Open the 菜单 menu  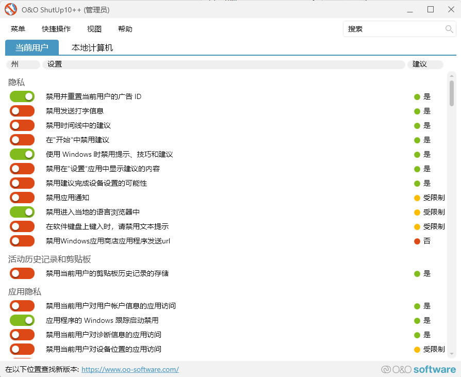[x=18, y=29]
